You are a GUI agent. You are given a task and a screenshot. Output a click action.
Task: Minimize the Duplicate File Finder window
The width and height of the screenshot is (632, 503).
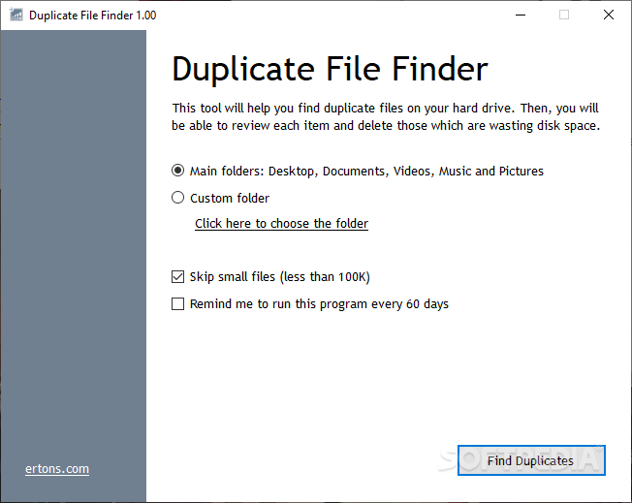tap(521, 15)
